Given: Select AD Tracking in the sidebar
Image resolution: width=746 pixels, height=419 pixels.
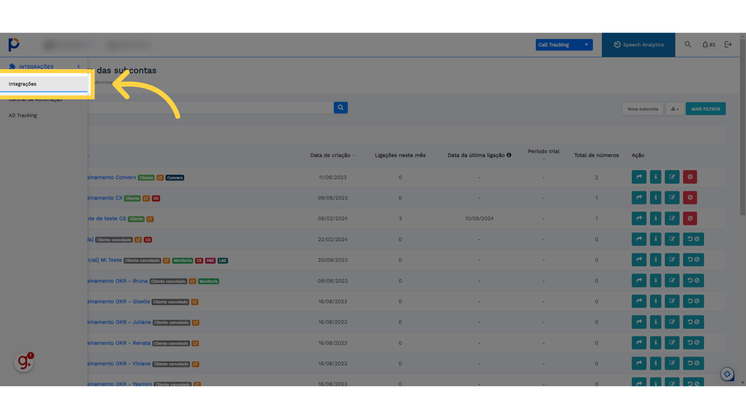Looking at the screenshot, I should [23, 115].
